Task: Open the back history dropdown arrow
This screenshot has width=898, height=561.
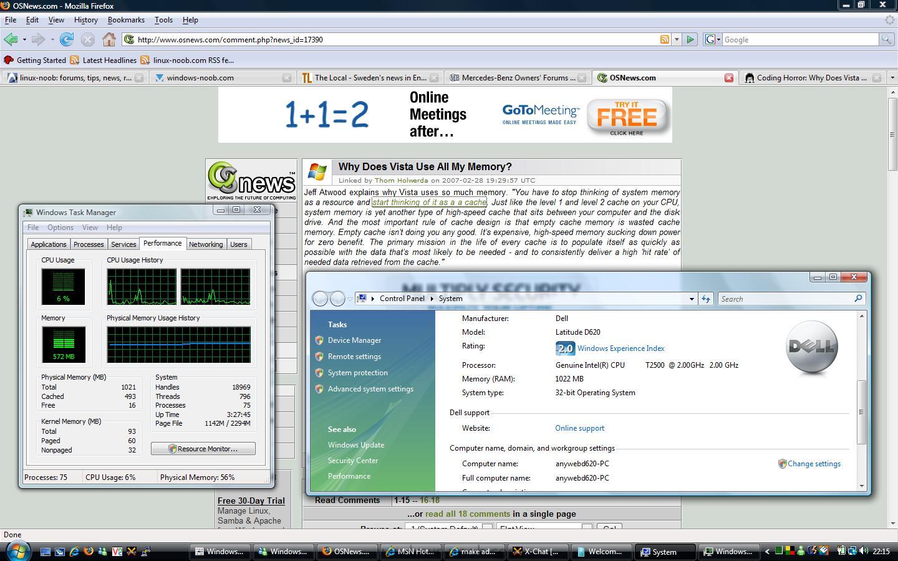Action: [x=24, y=39]
